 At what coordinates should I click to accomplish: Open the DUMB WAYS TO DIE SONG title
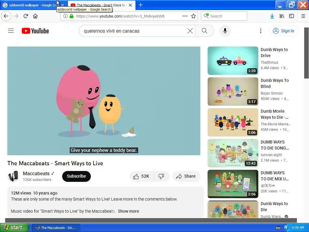(x=275, y=145)
